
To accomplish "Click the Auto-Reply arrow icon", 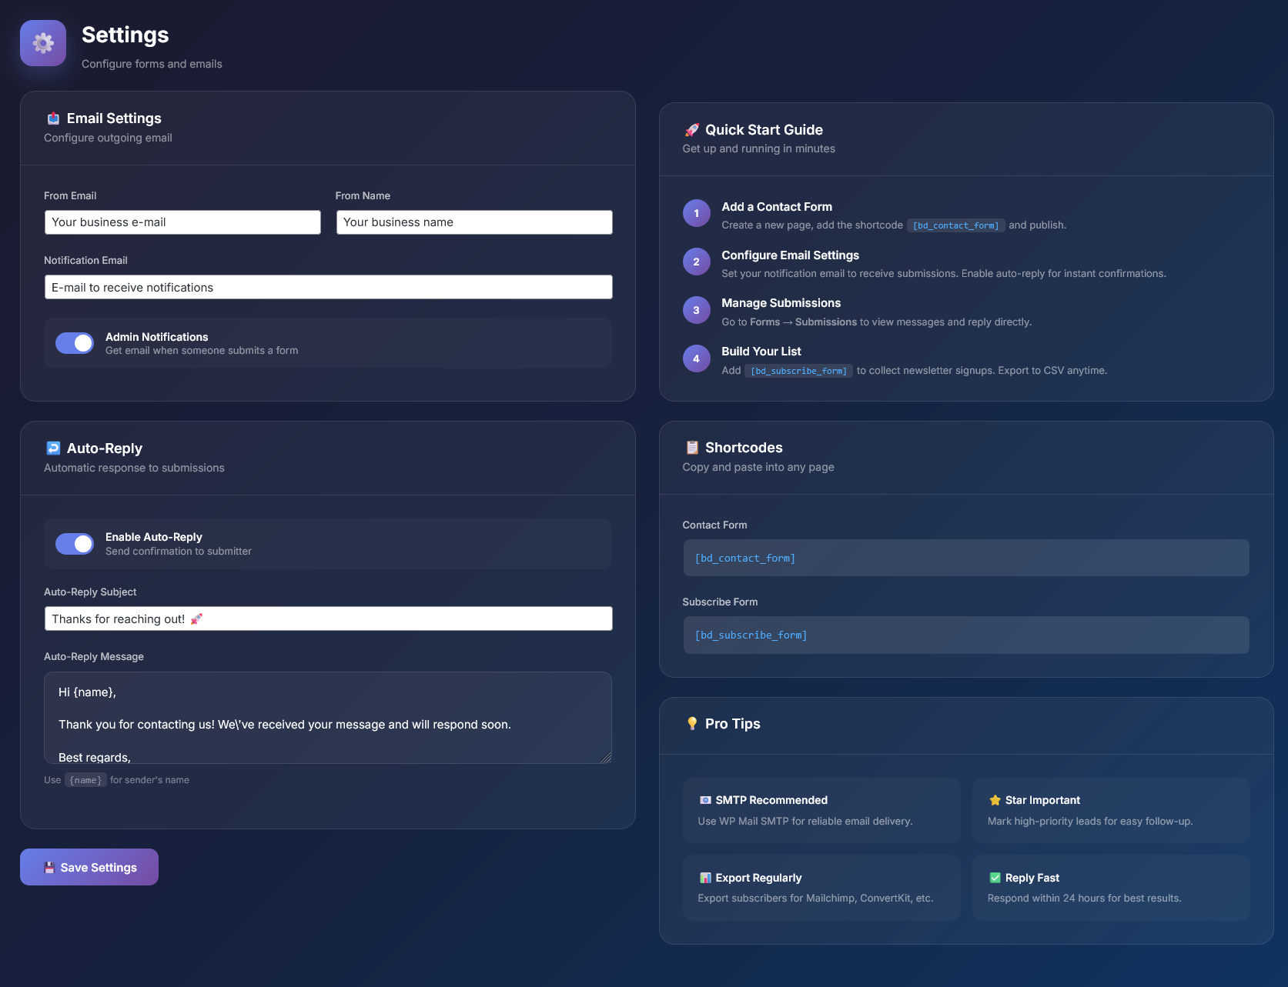I will [53, 448].
